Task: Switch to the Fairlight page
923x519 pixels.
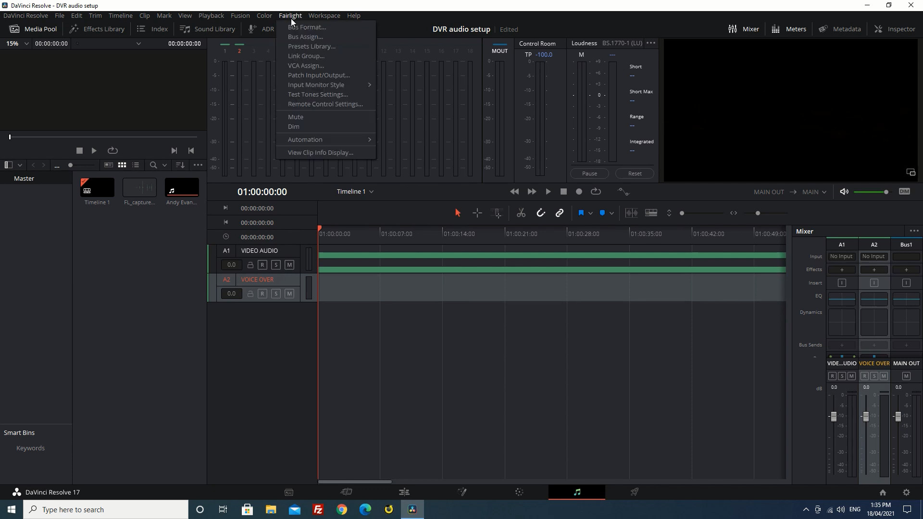Action: coord(577,492)
